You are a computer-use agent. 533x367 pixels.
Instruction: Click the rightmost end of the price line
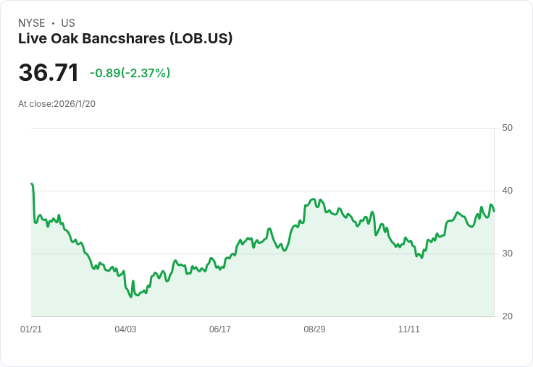click(x=494, y=211)
